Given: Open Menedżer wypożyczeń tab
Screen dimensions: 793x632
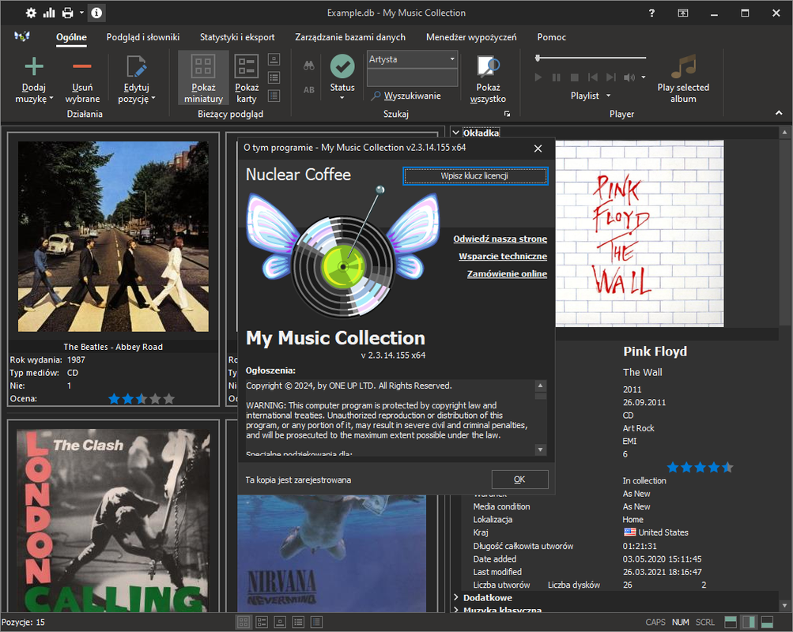Looking at the screenshot, I should tap(471, 37).
